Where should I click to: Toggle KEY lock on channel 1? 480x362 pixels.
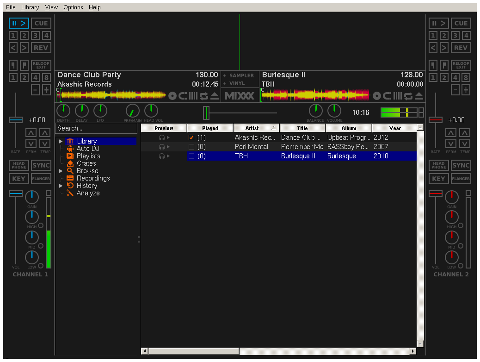18,179
